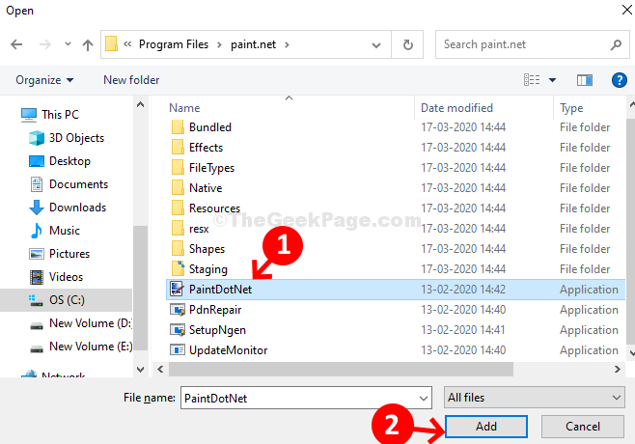Select the Effects folder icon
Image resolution: width=635 pixels, height=444 pixels.
click(178, 148)
